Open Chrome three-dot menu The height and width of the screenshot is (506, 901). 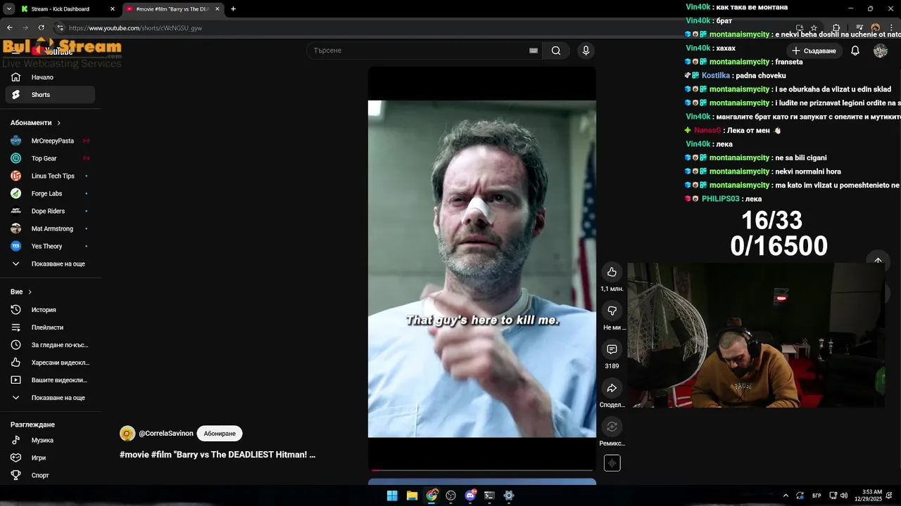(x=891, y=28)
